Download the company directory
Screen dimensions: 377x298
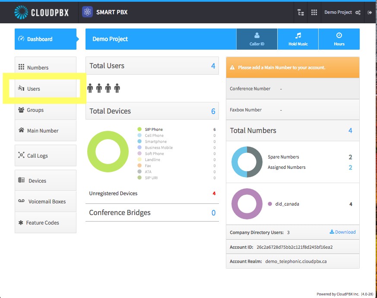point(342,232)
